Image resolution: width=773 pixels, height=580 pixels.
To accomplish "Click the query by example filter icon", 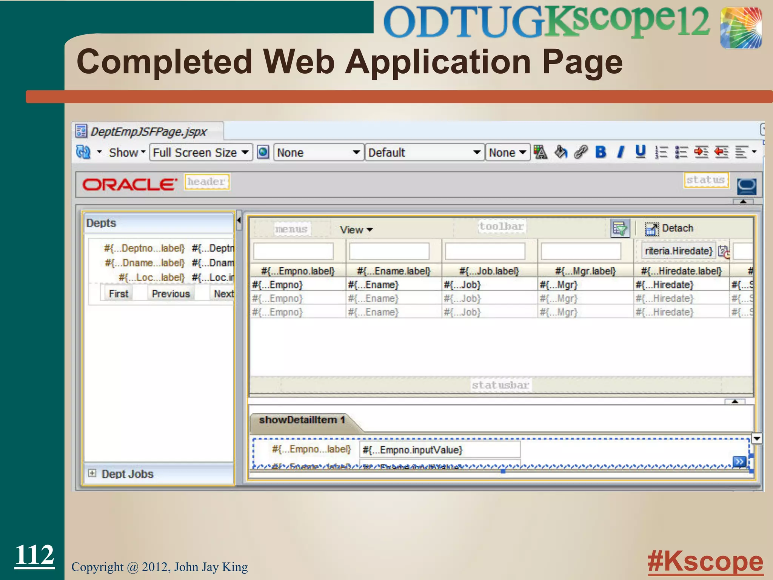I will (620, 228).
